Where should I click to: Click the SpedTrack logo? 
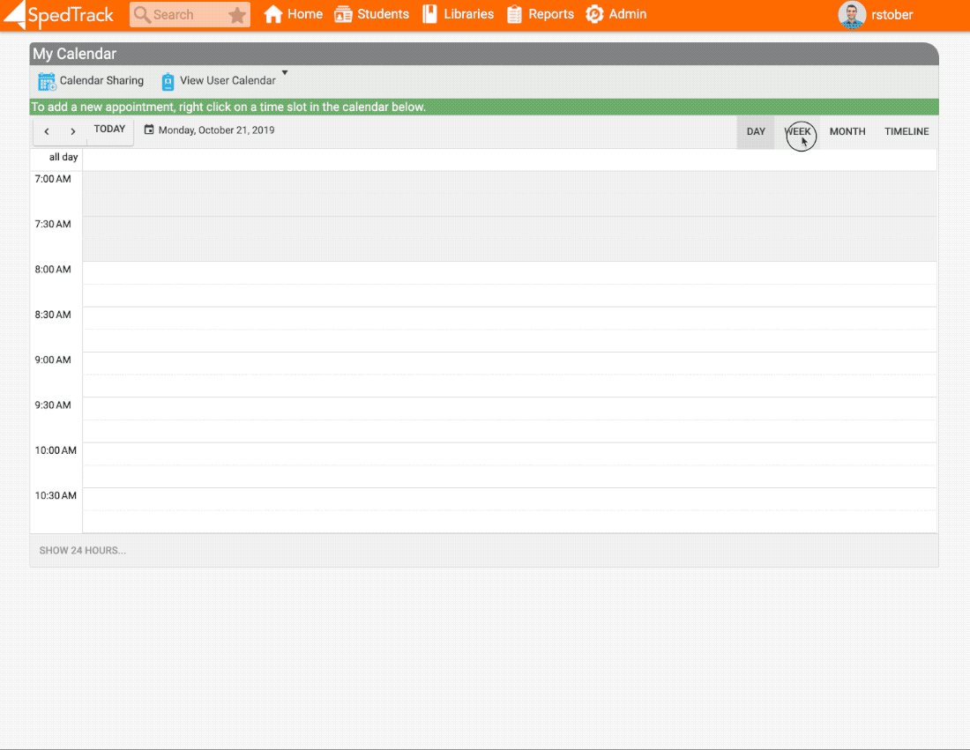pos(60,15)
